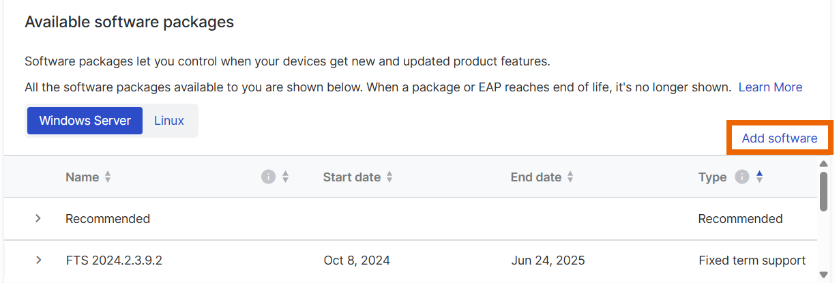Sort using arrows beside info column
Image resolution: width=839 pixels, height=283 pixels.
(286, 177)
